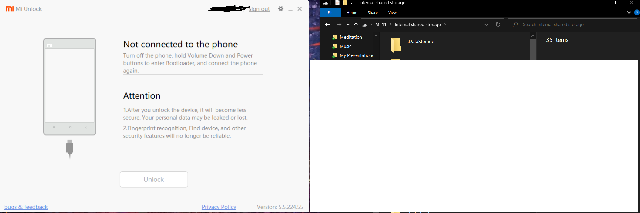This screenshot has height=213, width=640.
Task: Click the Properties quick access icon
Action: [337, 3]
